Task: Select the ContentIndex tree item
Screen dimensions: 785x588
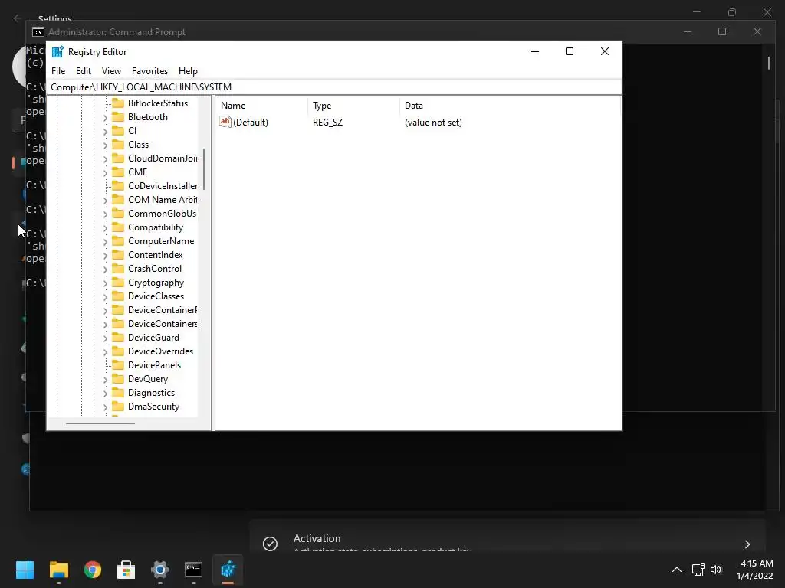Action: (155, 255)
